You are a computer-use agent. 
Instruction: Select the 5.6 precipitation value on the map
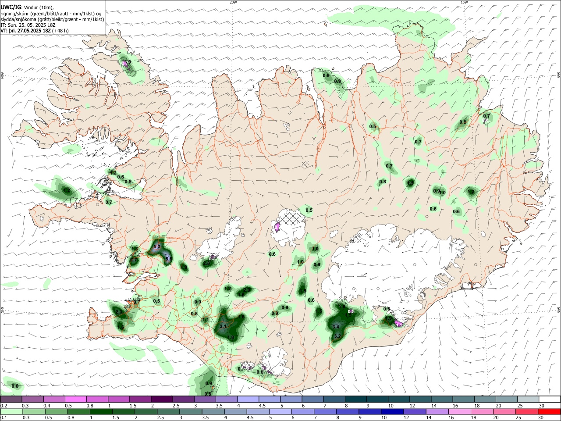point(168,259)
